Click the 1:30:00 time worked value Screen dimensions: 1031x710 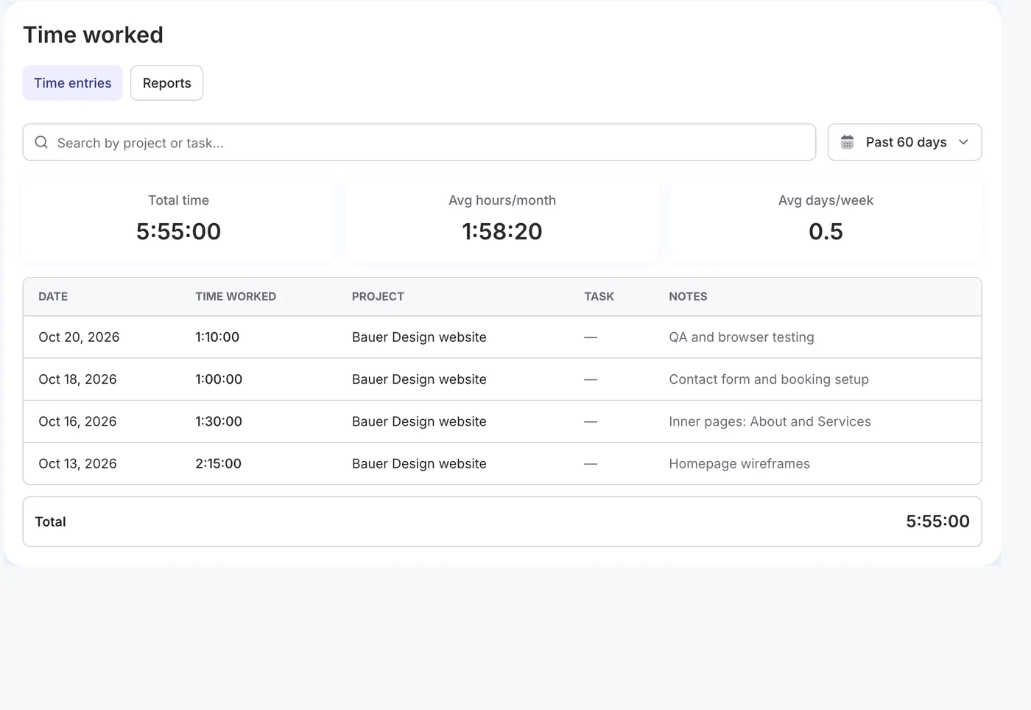(219, 421)
